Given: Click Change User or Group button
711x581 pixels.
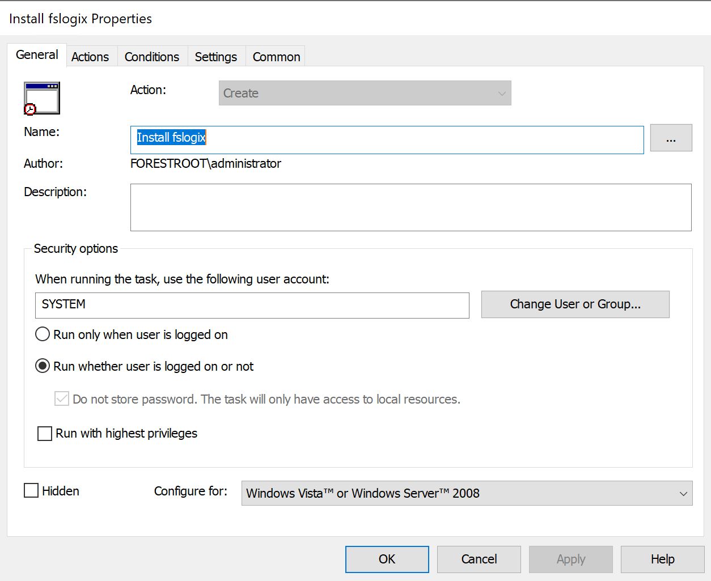Looking at the screenshot, I should [575, 304].
